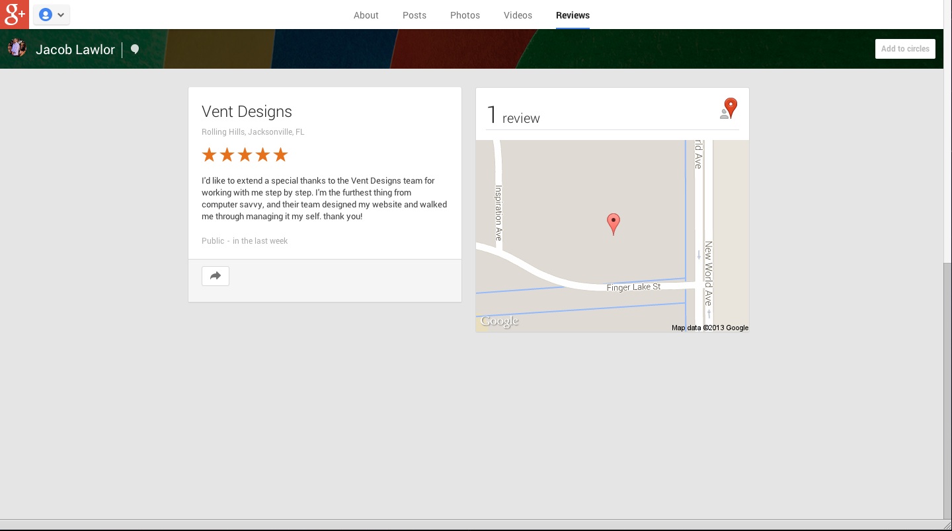Open the Photos tab

pos(465,15)
